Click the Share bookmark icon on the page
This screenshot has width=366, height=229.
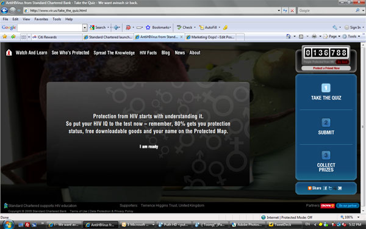pos(309,188)
